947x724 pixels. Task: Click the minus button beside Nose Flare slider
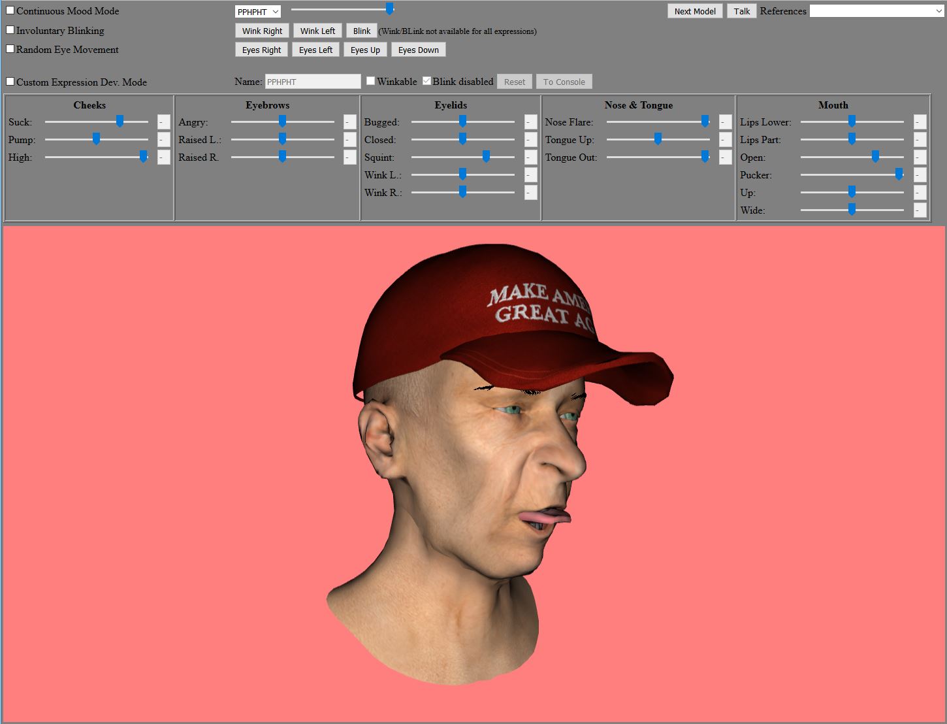coord(725,122)
